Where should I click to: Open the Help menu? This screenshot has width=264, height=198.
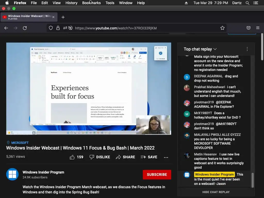pos(141,3)
